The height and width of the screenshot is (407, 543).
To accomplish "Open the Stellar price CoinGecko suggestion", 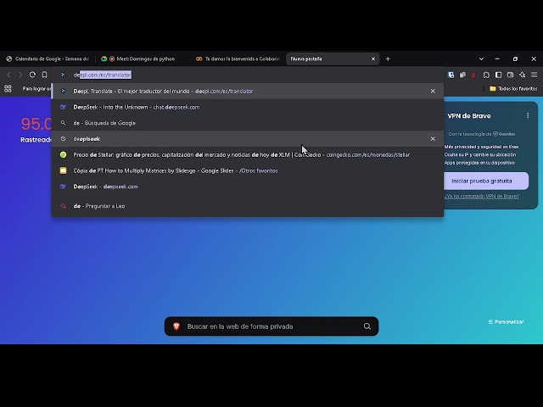I will 247,154.
